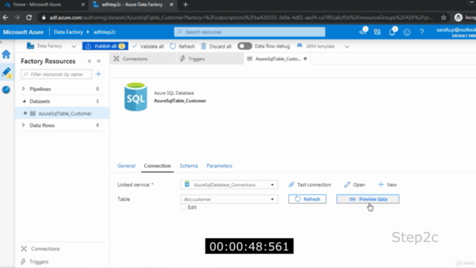Open Triggers at the sidebar bottom
476x268 pixels.
pos(35,261)
